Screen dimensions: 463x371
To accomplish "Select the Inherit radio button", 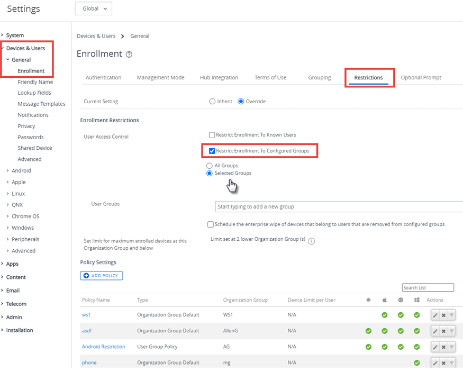I will coord(212,101).
